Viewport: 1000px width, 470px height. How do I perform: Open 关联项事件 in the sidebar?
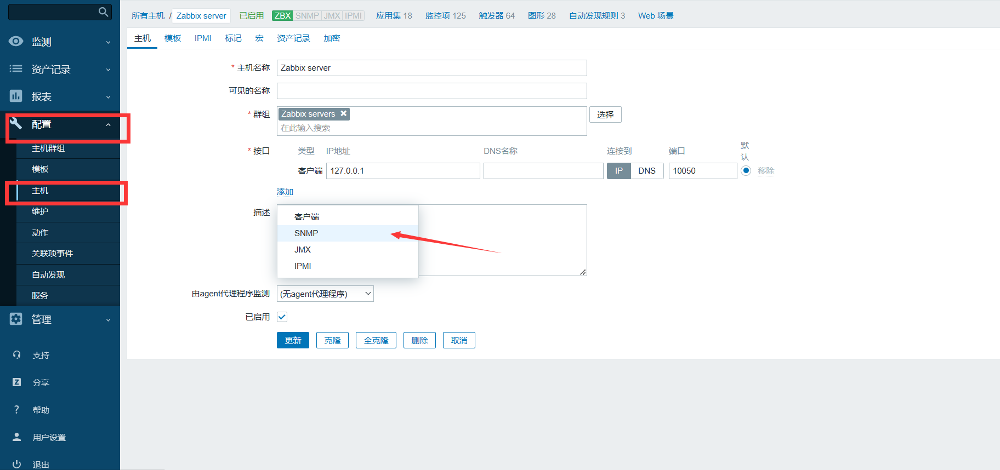pos(69,254)
